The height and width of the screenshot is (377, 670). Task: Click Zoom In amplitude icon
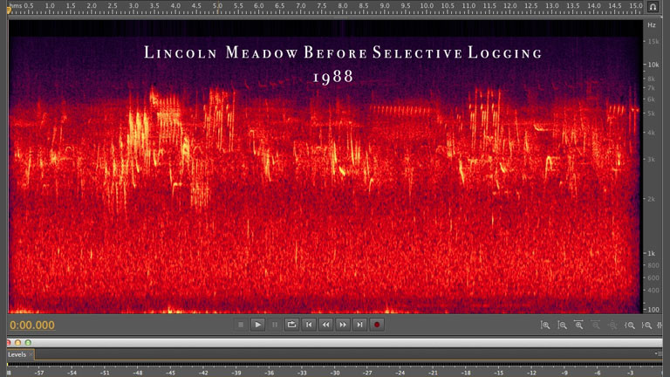pos(545,326)
